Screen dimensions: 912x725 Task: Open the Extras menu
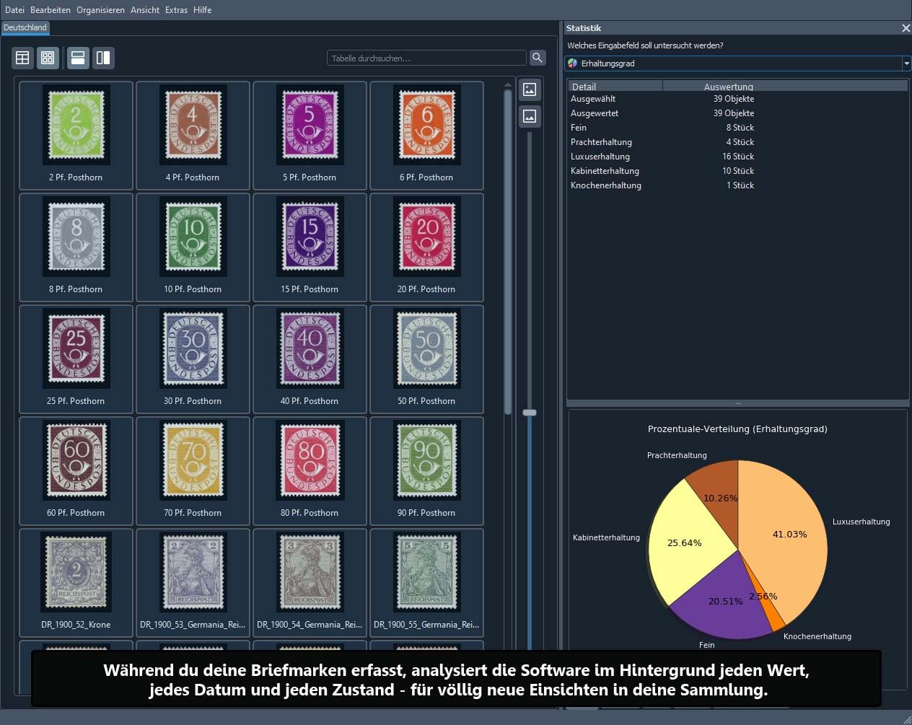pos(176,10)
